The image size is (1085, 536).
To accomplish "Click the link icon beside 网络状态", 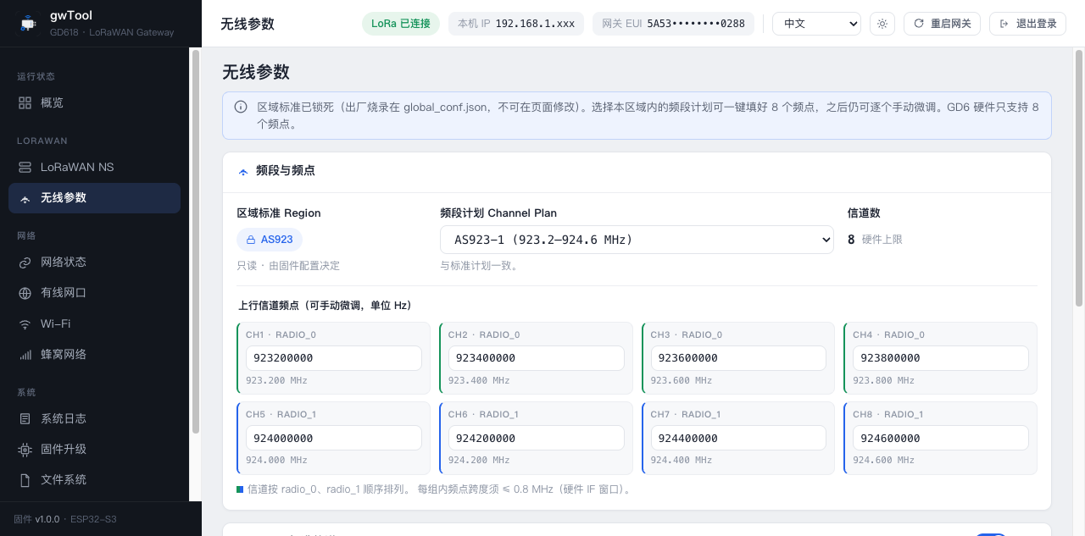I will pos(25,262).
